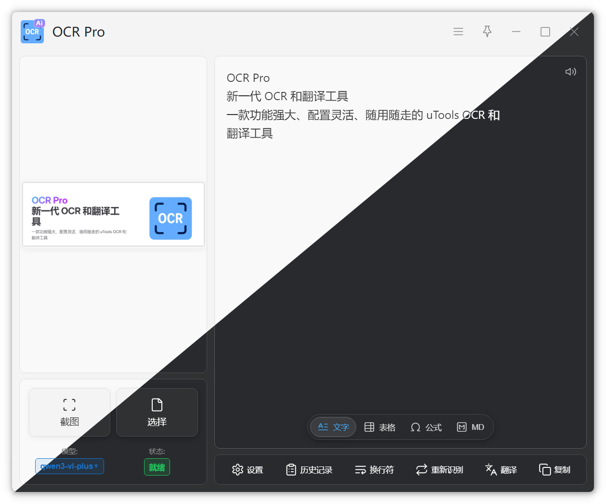Open the hamburger menu in title bar
606x504 pixels.
(x=458, y=32)
